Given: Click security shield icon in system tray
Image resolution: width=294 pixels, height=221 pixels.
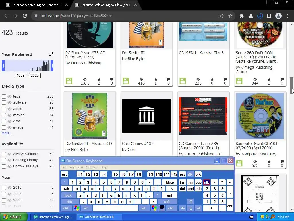Looking at the screenshot, I should [262, 217].
